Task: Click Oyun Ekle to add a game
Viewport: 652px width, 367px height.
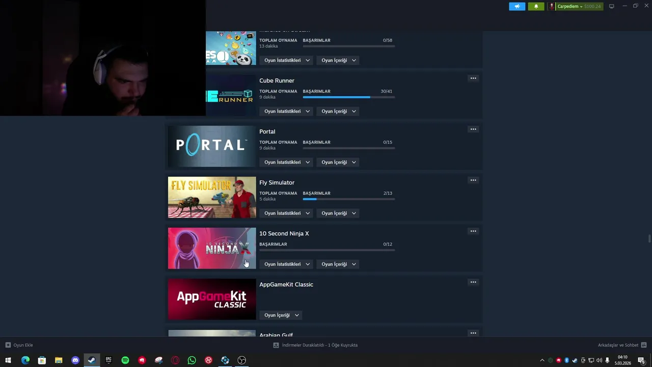Action: (x=19, y=345)
